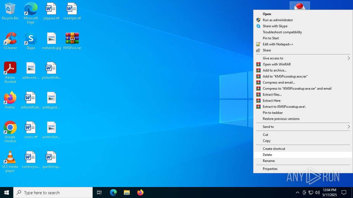
Task: Expand the Send to submenu
Action: pyautogui.click(x=303, y=127)
